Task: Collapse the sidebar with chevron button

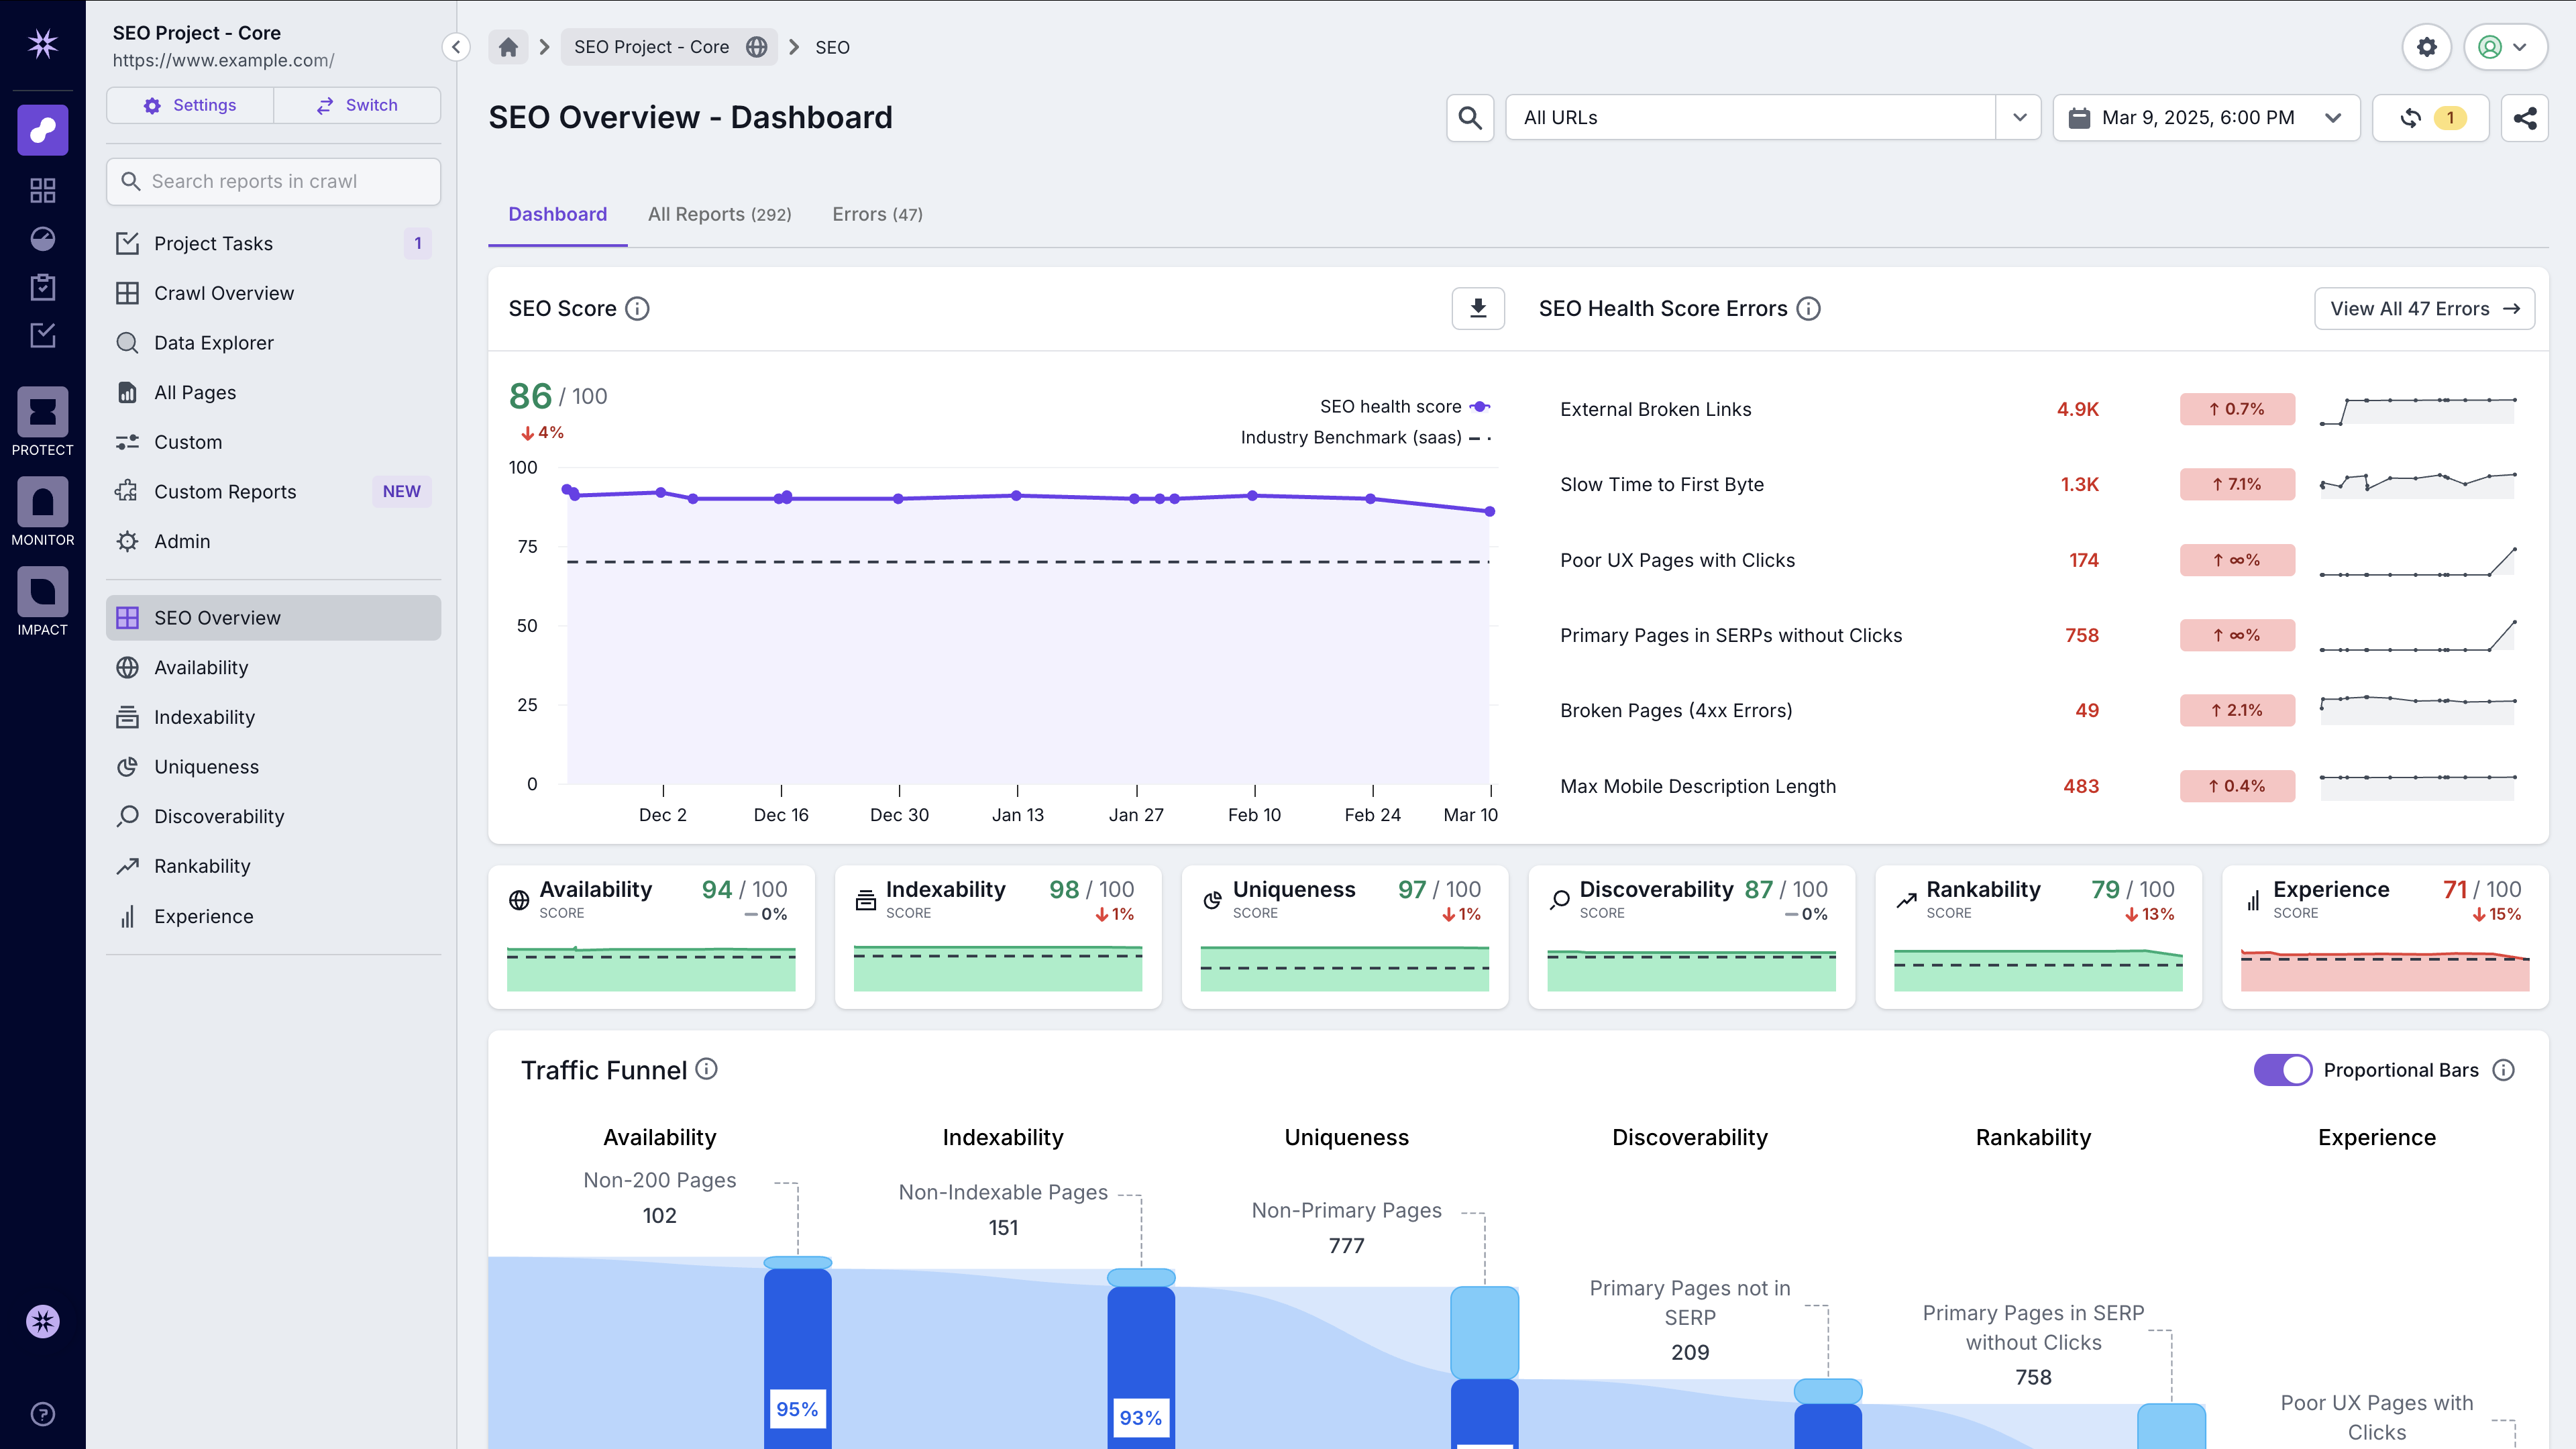Action: click(x=456, y=47)
